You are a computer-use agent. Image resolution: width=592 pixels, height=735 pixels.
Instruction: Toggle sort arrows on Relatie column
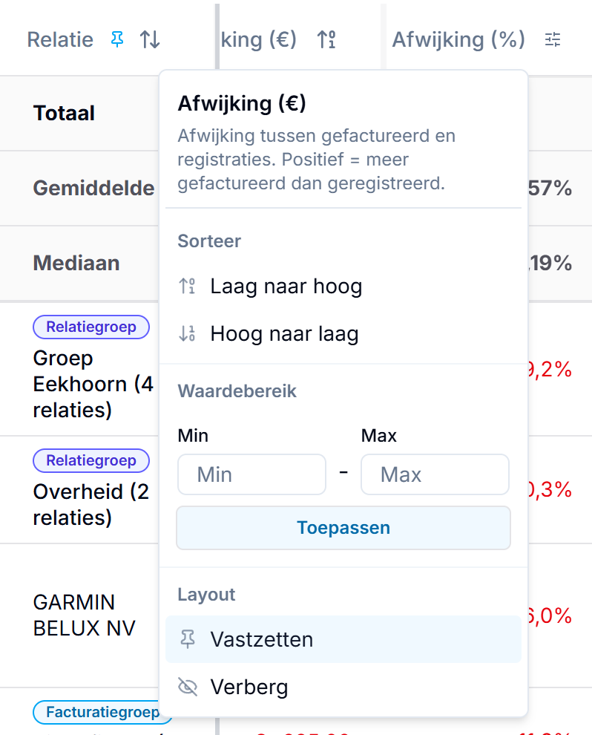point(150,39)
